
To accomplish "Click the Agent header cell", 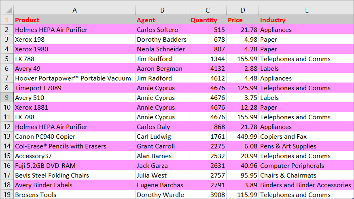I will [162, 20].
